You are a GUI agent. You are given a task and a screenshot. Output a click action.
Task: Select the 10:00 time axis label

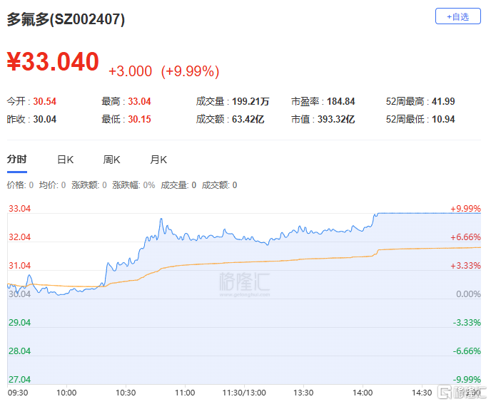click(x=66, y=392)
